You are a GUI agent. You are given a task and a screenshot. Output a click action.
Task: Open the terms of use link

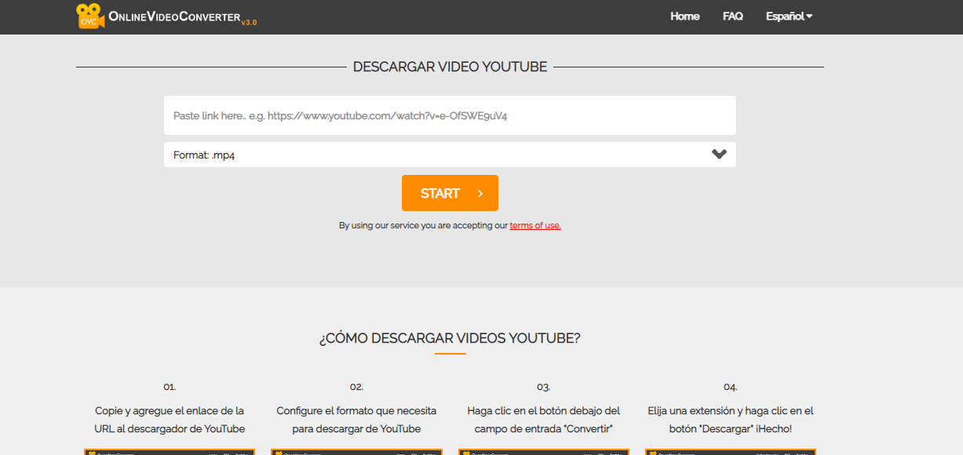[x=535, y=225]
